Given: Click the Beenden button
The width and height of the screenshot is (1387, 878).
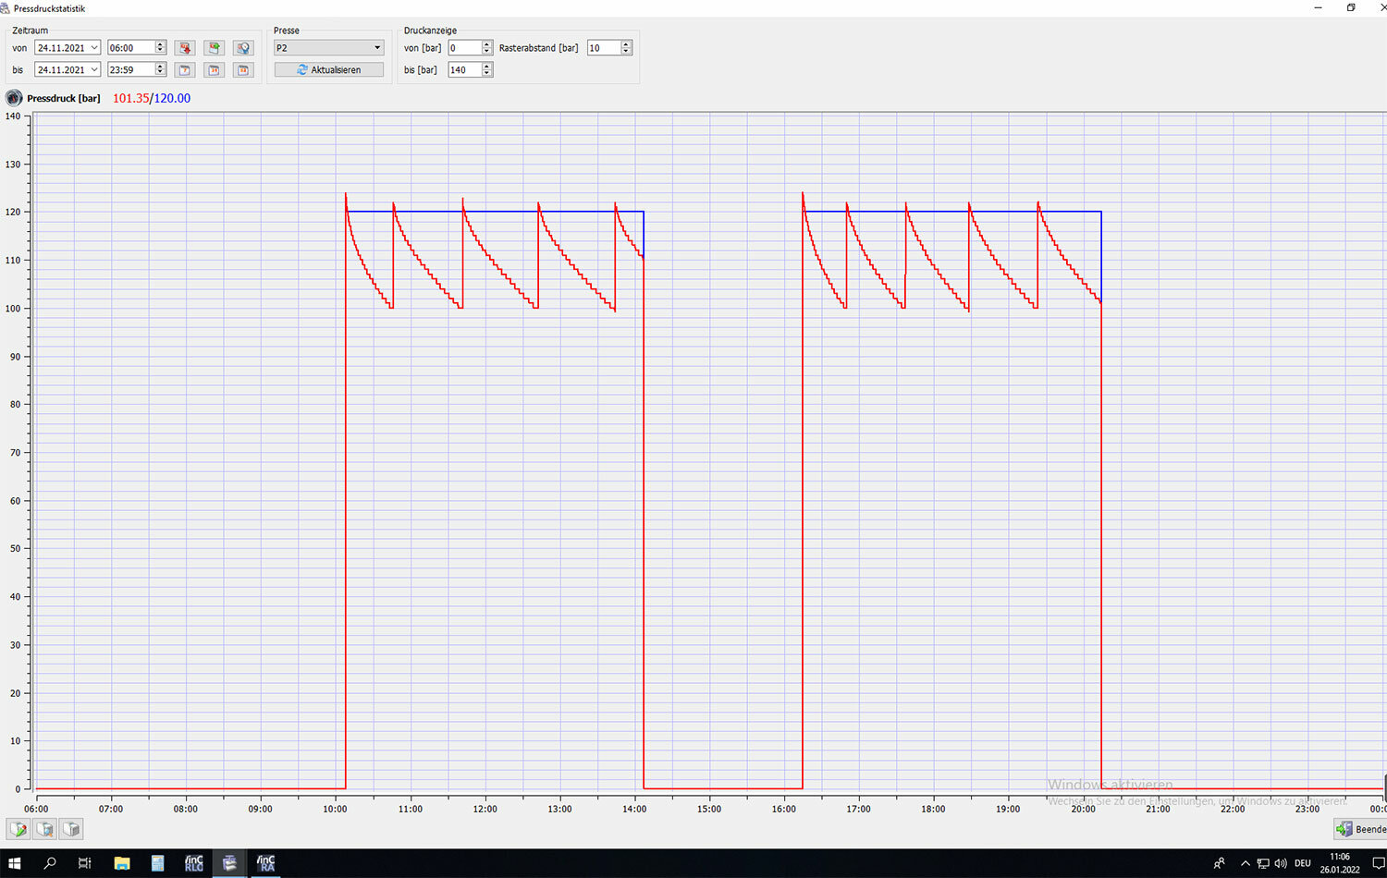Looking at the screenshot, I should pyautogui.click(x=1360, y=829).
